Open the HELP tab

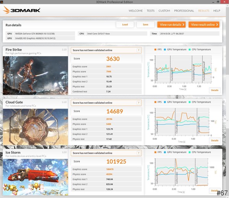point(217,11)
